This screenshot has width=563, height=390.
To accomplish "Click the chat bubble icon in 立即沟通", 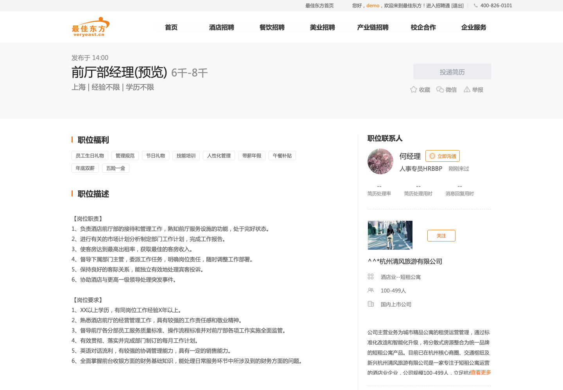I will click(432, 156).
